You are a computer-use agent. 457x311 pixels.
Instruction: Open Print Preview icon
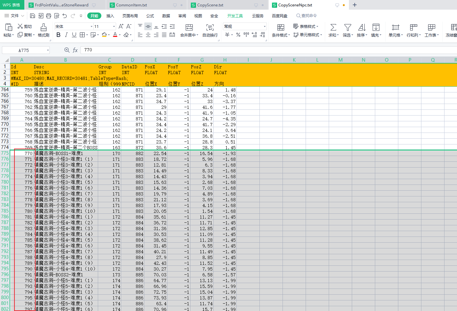57,16
